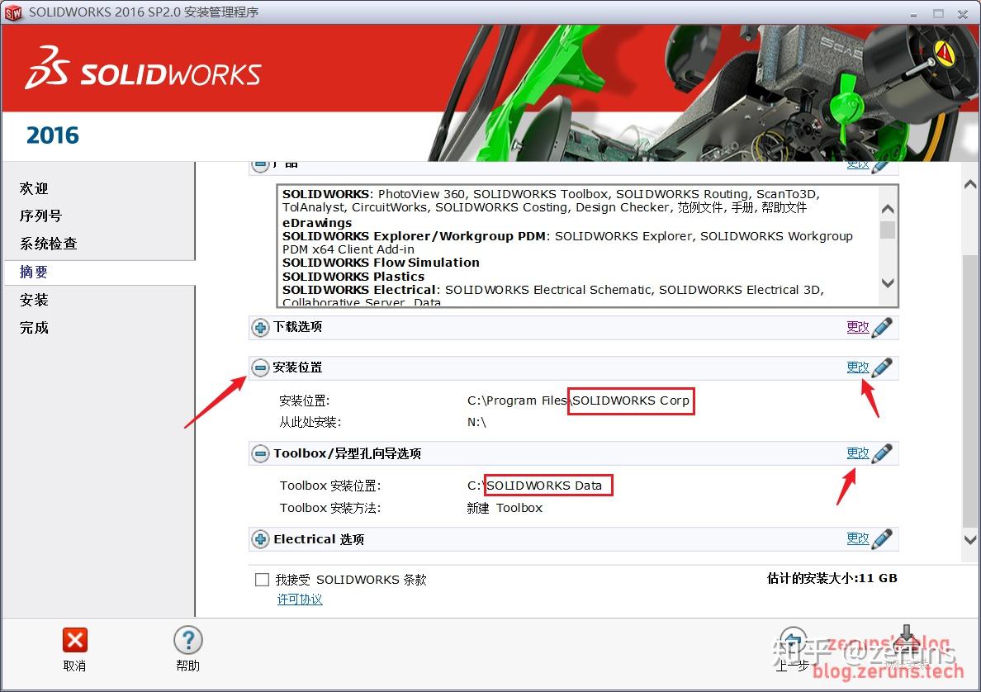Viewport: 981px width, 692px height.
Task: Click the pencil icon beside Toolbox/异型孔向导选项
Action: (x=883, y=453)
